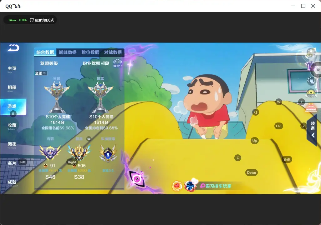Image resolution: width=321 pixels, height=225 pixels.
Task: Click the birthday cake icon
Action: (x=311, y=107)
